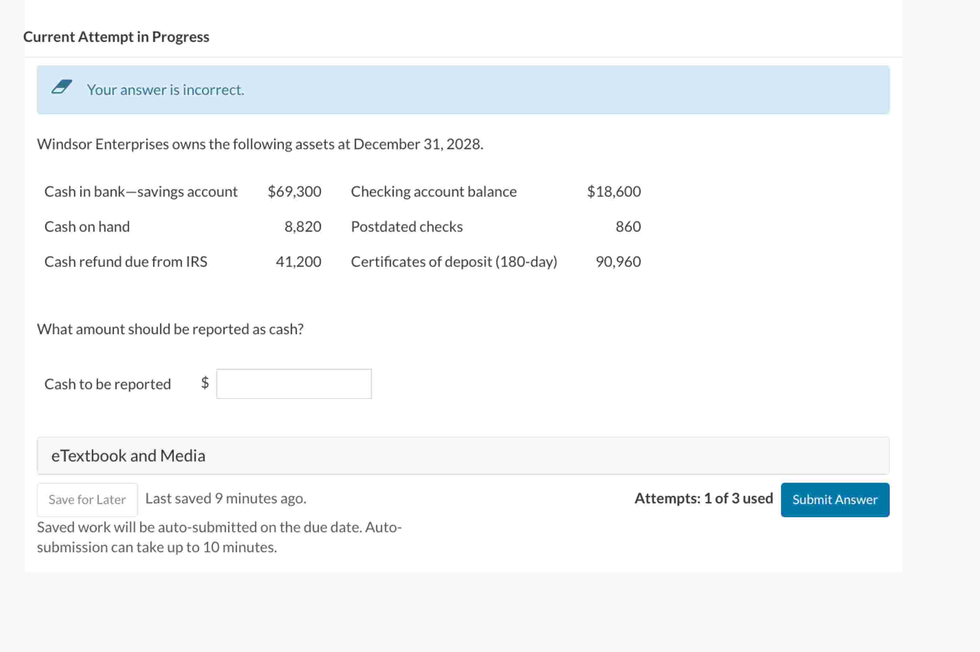Screen dimensions: 980x652
Task: Click the eraser icon in the feedback banner
Action: tap(62, 87)
